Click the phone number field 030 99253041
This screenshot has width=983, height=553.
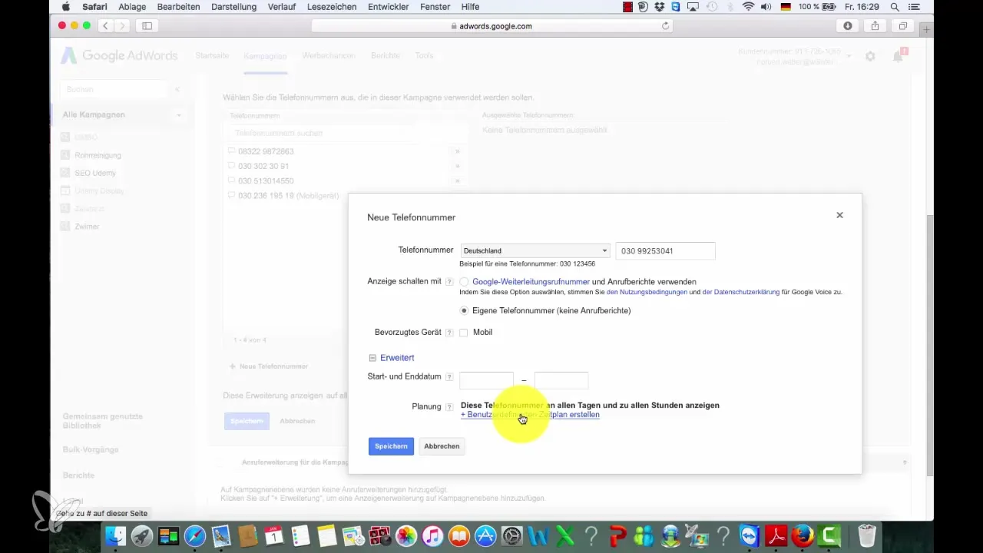pos(665,250)
